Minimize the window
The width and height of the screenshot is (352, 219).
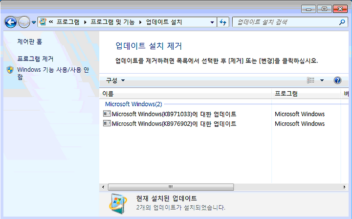308,9
